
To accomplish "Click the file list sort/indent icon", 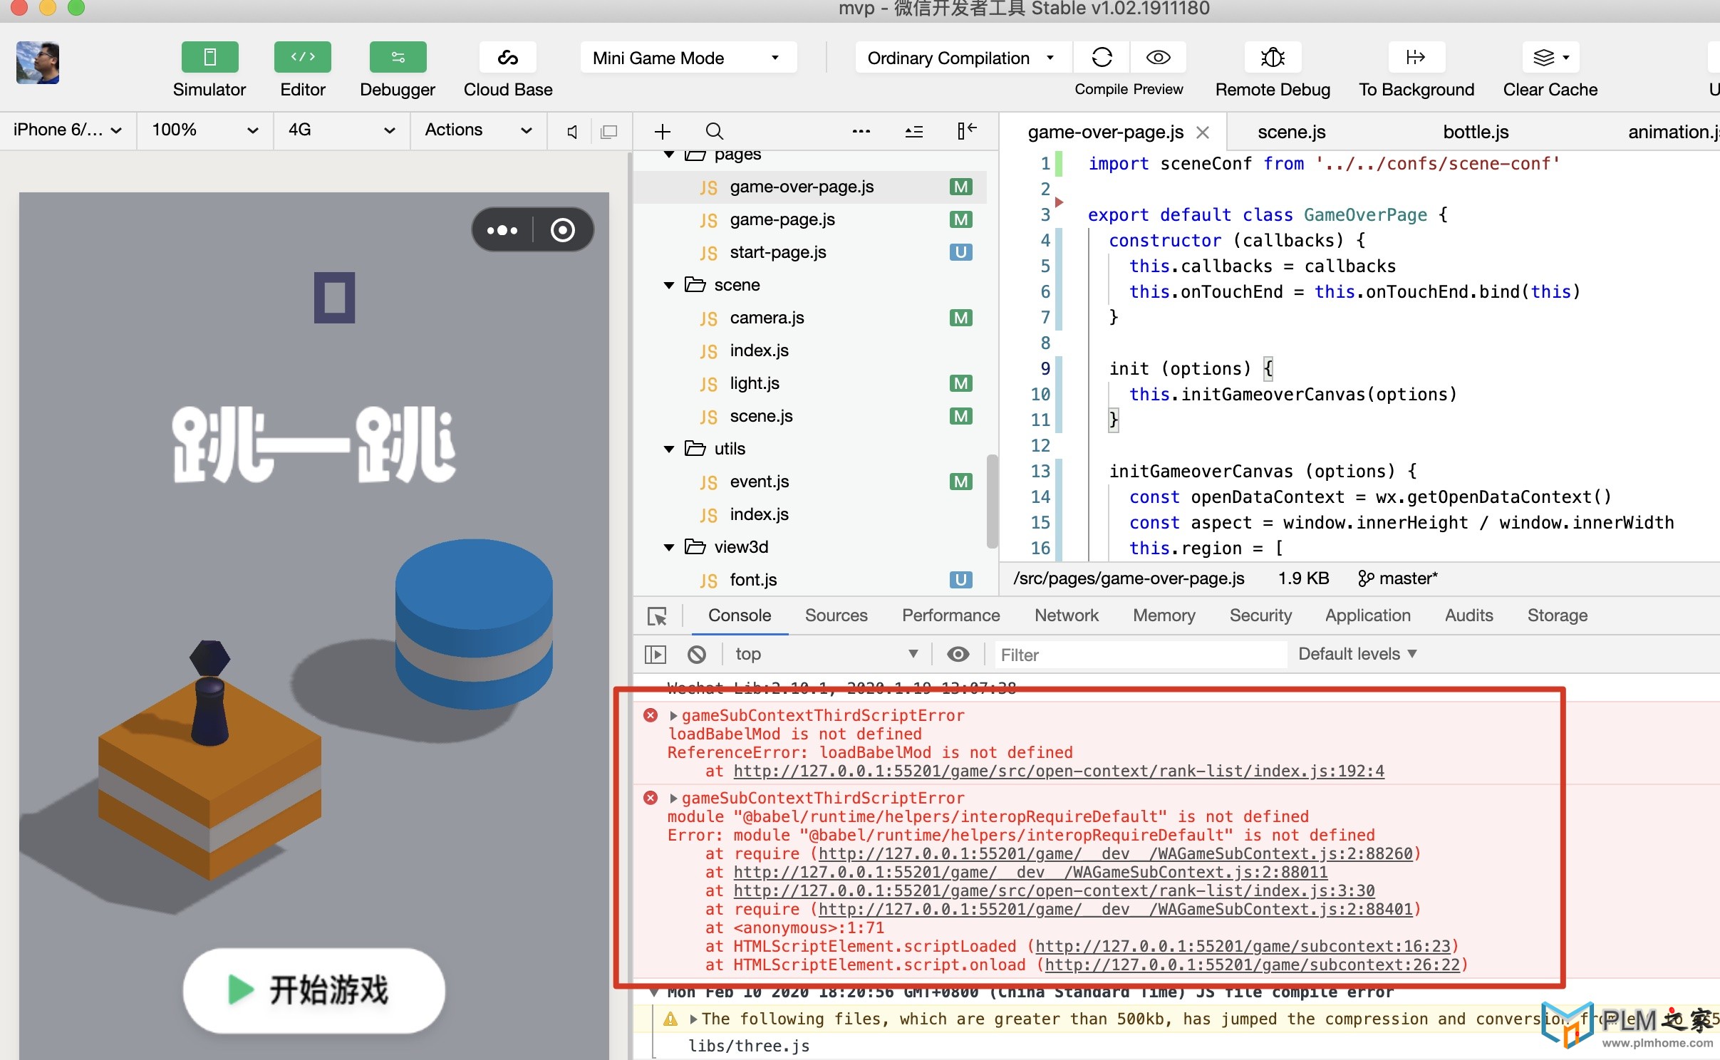I will (x=913, y=131).
